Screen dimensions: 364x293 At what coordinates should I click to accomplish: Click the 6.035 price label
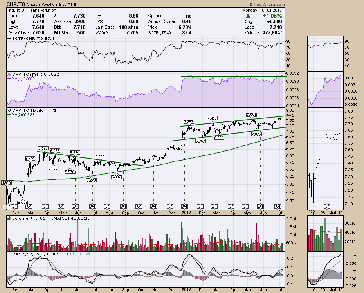tap(55, 150)
